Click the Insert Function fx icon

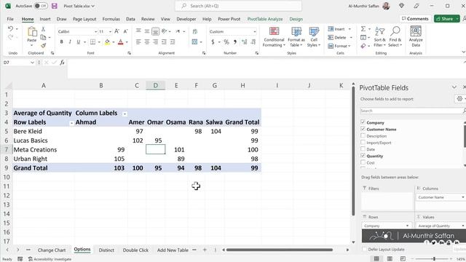[62, 63]
